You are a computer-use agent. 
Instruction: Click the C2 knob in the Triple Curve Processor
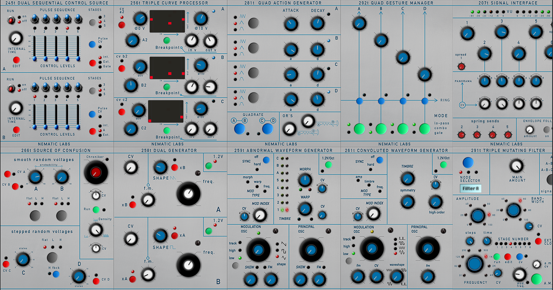tap(131, 128)
